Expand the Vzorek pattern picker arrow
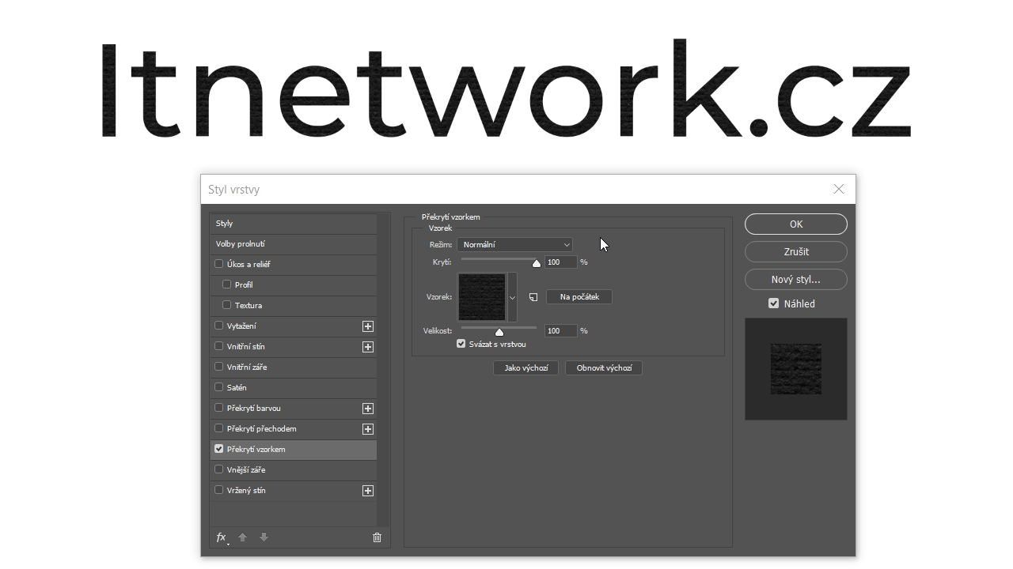This screenshot has height=569, width=1013. [512, 297]
